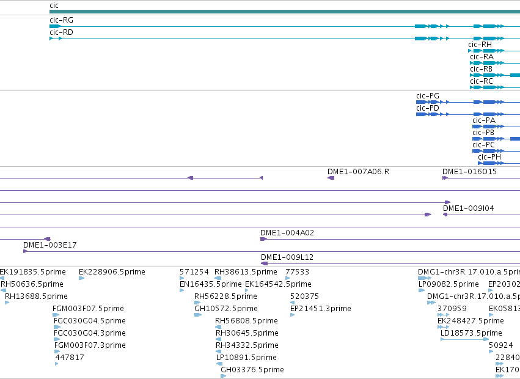Select the LP09082.5prime EST label
The height and width of the screenshot is (379, 520).
pyautogui.click(x=449, y=284)
